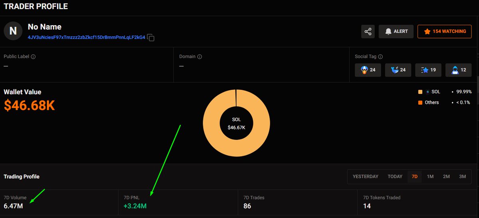Click the SOL legend color swatch
479x218 pixels.
click(x=420, y=92)
